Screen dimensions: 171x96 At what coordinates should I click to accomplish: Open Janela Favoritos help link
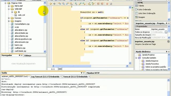click(152, 64)
